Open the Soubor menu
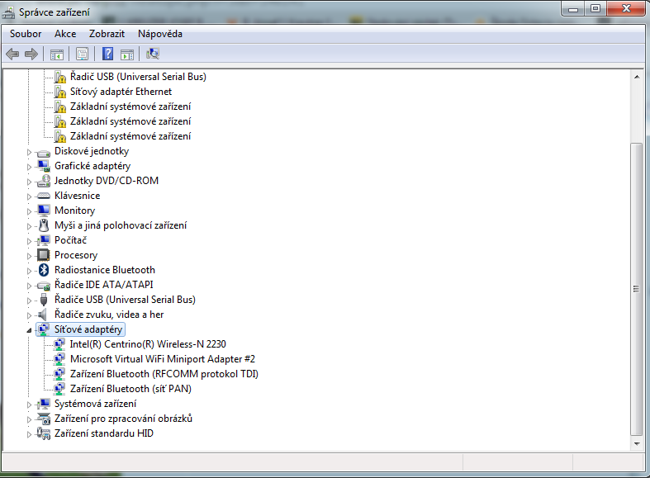This screenshot has width=650, height=478. point(26,34)
